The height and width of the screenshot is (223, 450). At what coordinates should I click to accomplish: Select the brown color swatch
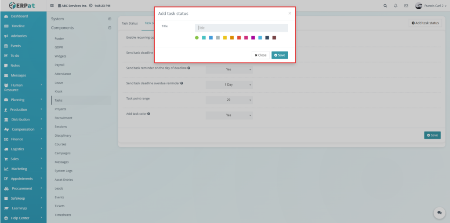click(274, 38)
